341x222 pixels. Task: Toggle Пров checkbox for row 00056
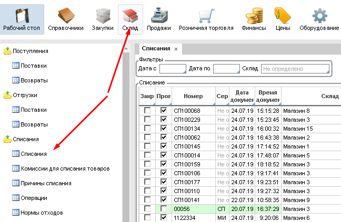click(163, 209)
